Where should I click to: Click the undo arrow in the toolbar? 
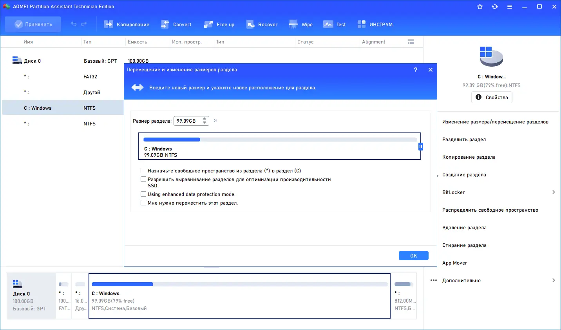[x=74, y=24]
